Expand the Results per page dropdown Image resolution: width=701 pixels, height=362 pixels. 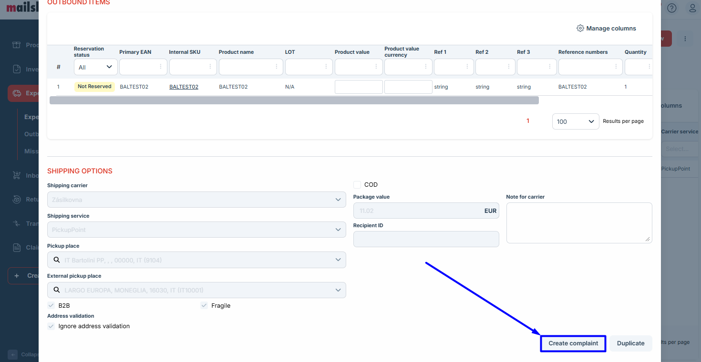575,121
